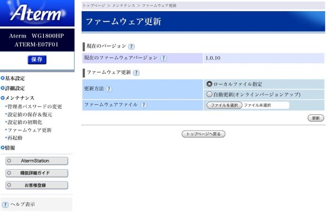Click ファイルを選択 file chooser button
This screenshot has width=334, height=219.
click(x=224, y=105)
